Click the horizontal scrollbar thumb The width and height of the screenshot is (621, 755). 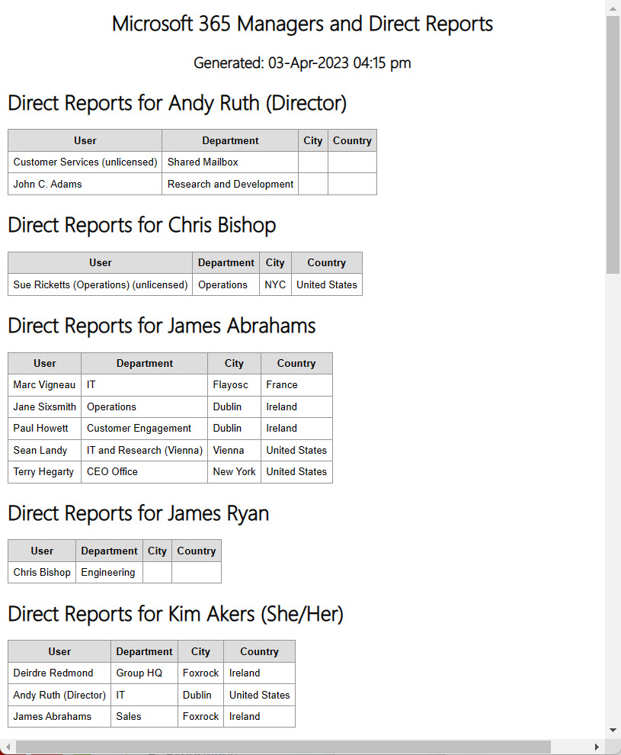pyautogui.click(x=283, y=747)
